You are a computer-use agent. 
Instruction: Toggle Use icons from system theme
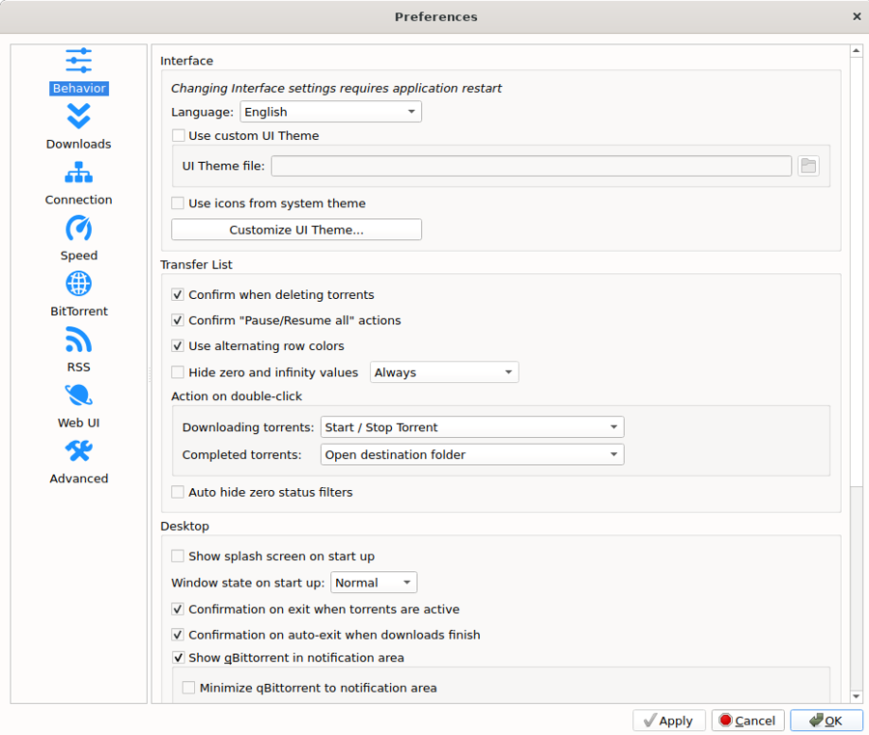click(x=178, y=204)
